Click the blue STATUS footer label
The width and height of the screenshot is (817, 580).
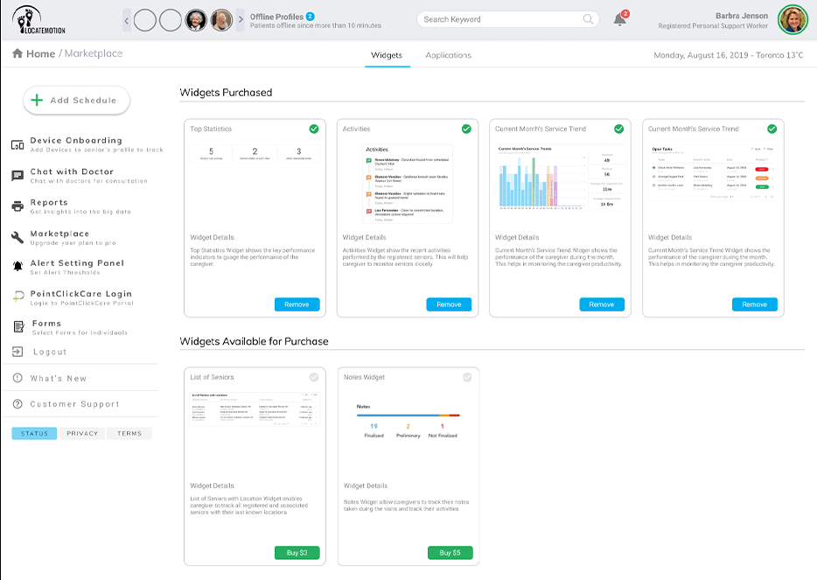click(34, 434)
